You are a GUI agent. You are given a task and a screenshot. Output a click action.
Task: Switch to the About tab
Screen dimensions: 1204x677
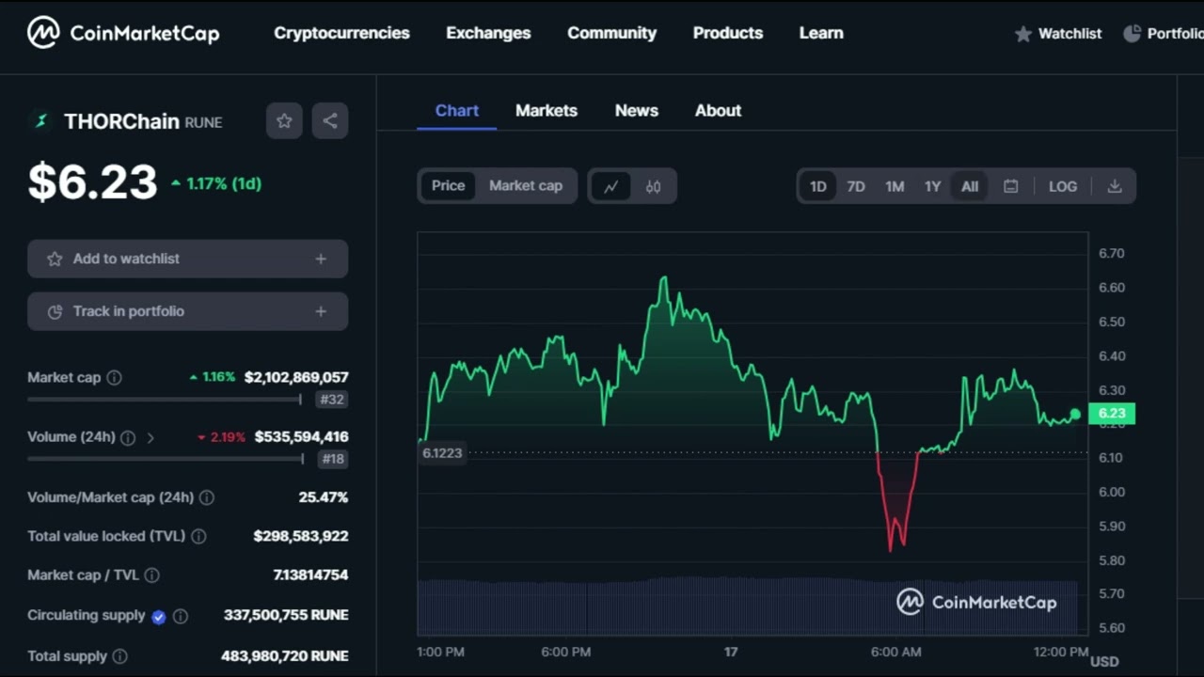(x=718, y=110)
